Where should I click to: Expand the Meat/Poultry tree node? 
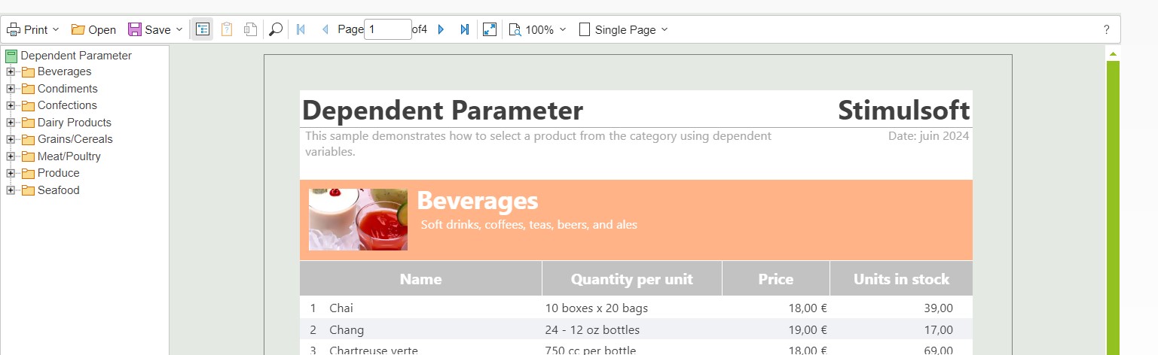[x=11, y=156]
